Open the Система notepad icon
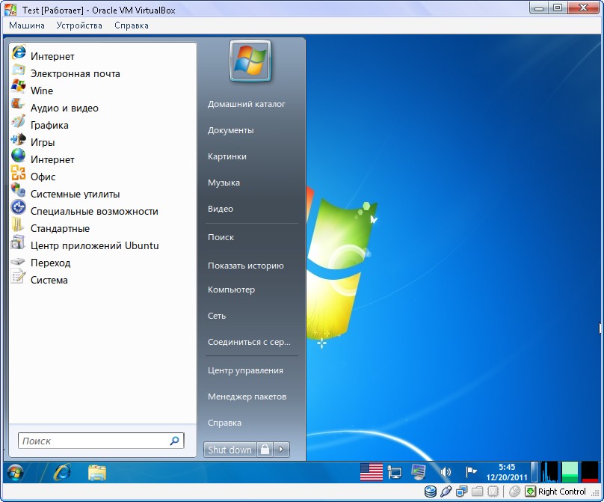Screen dimensions: 604x502 click(19, 276)
